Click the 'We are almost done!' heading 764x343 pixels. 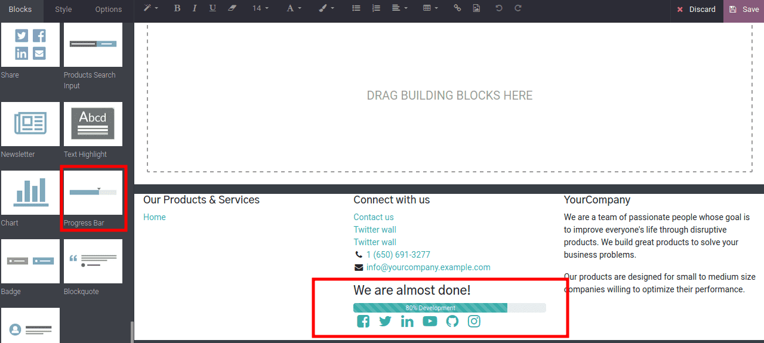pos(412,291)
